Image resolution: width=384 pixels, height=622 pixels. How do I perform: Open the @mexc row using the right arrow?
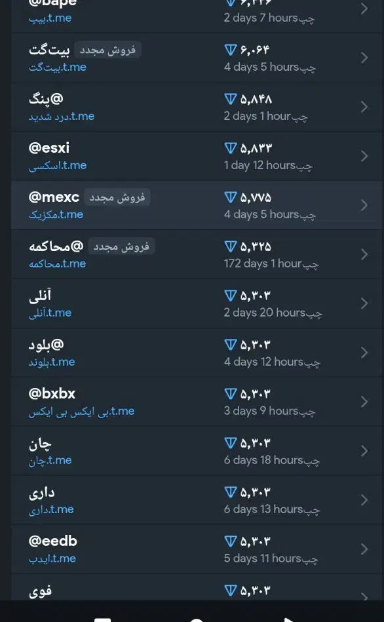[x=364, y=205]
